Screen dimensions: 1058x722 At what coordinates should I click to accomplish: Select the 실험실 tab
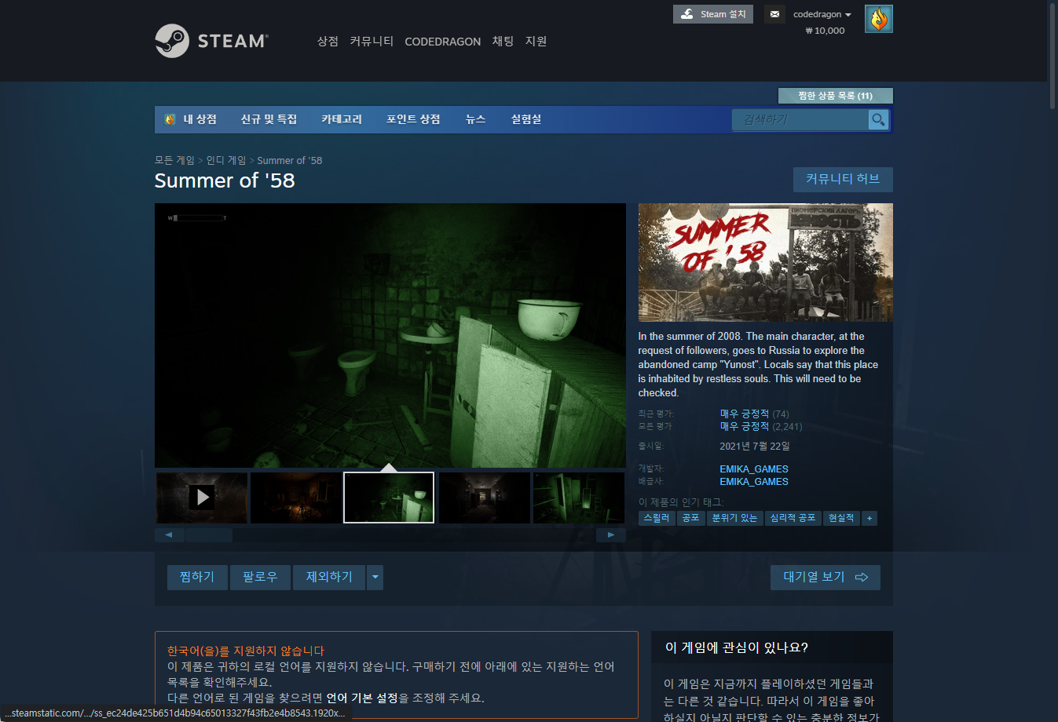526,119
